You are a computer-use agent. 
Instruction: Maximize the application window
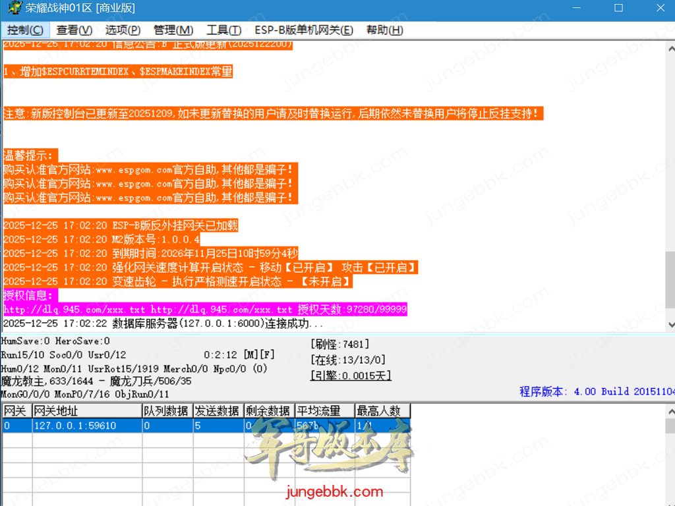click(x=618, y=9)
